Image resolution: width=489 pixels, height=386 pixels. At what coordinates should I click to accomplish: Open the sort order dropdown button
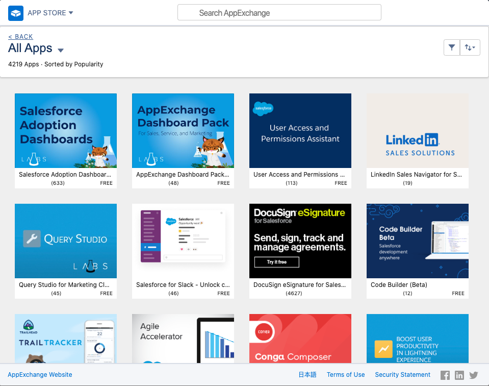pos(470,47)
